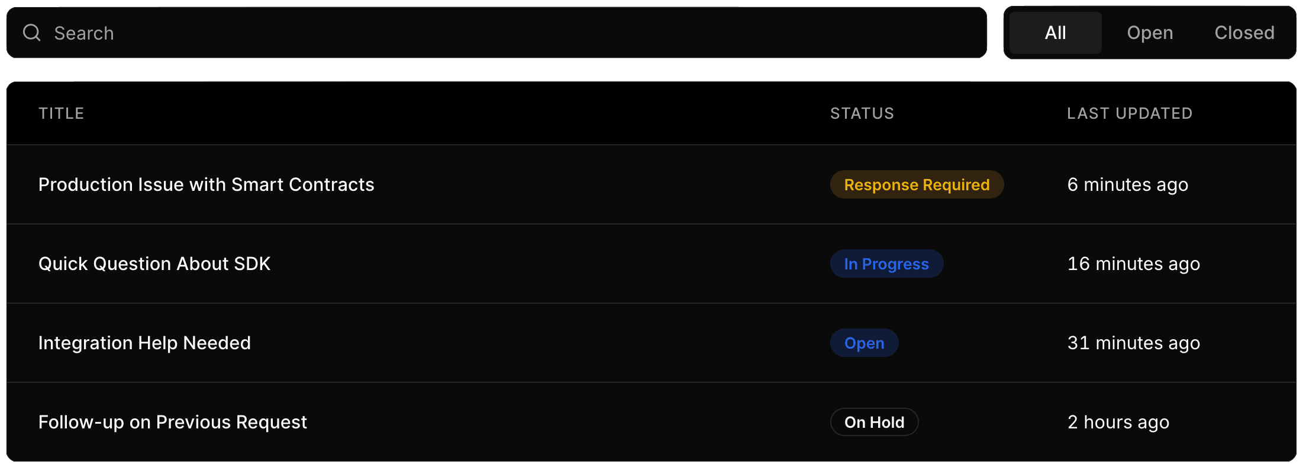Click the On Hold status badge
Image resolution: width=1303 pixels, height=468 pixels.
[874, 422]
